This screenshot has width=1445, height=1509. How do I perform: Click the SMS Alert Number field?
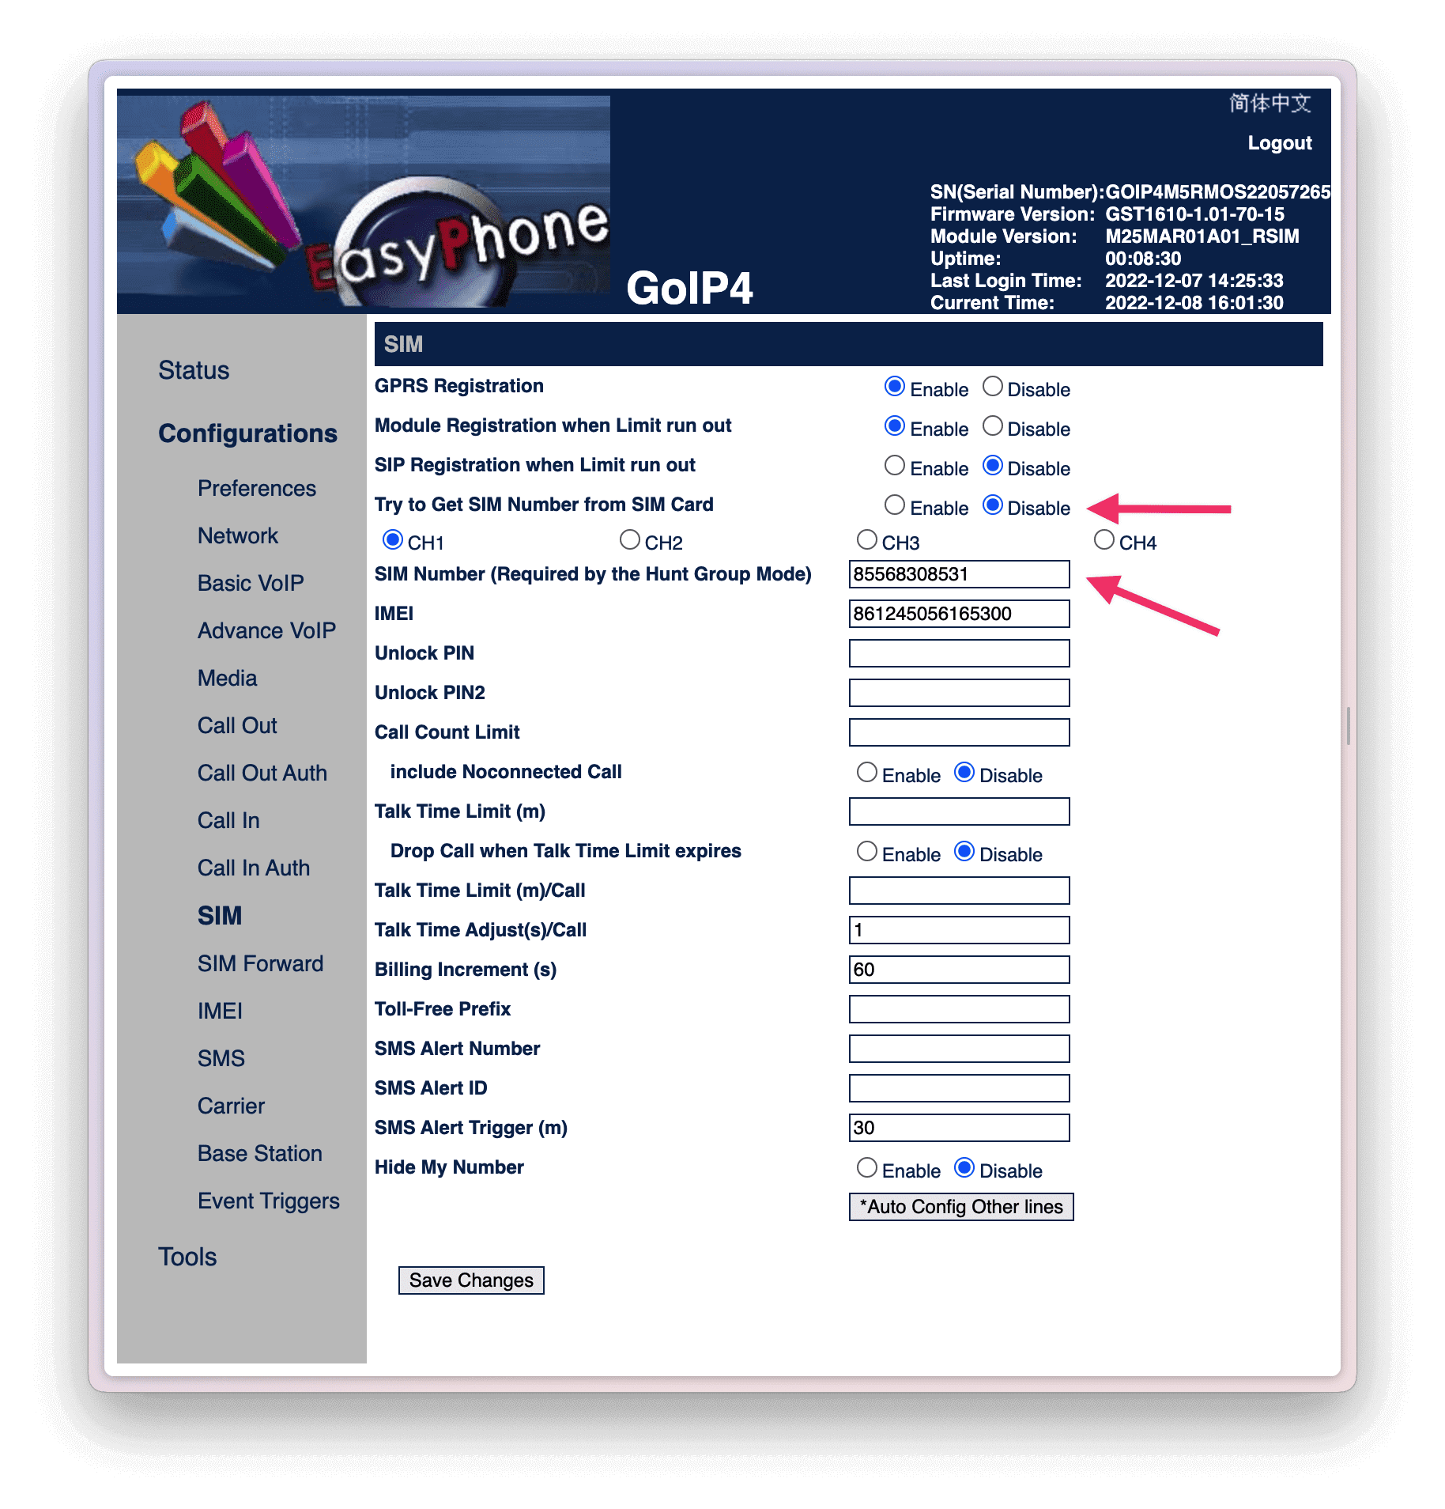pyautogui.click(x=959, y=1049)
